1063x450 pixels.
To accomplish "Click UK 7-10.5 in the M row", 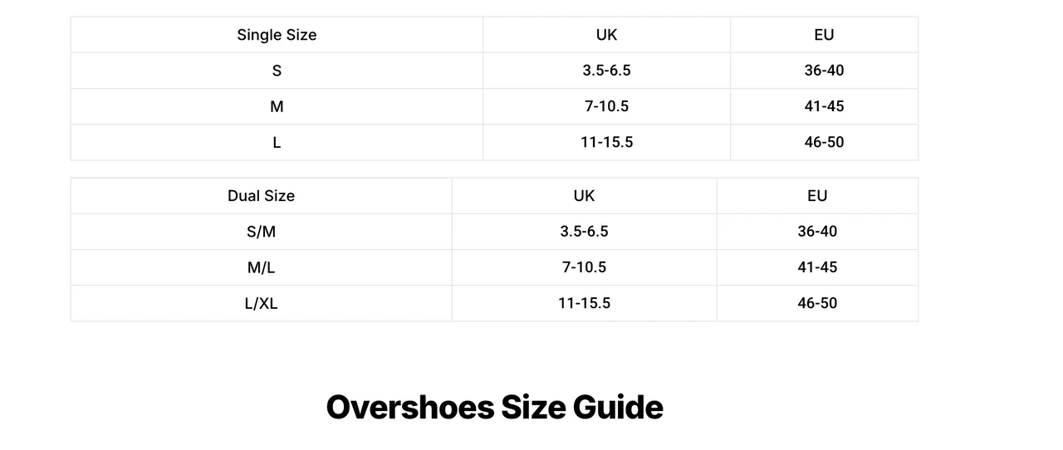I will [606, 106].
